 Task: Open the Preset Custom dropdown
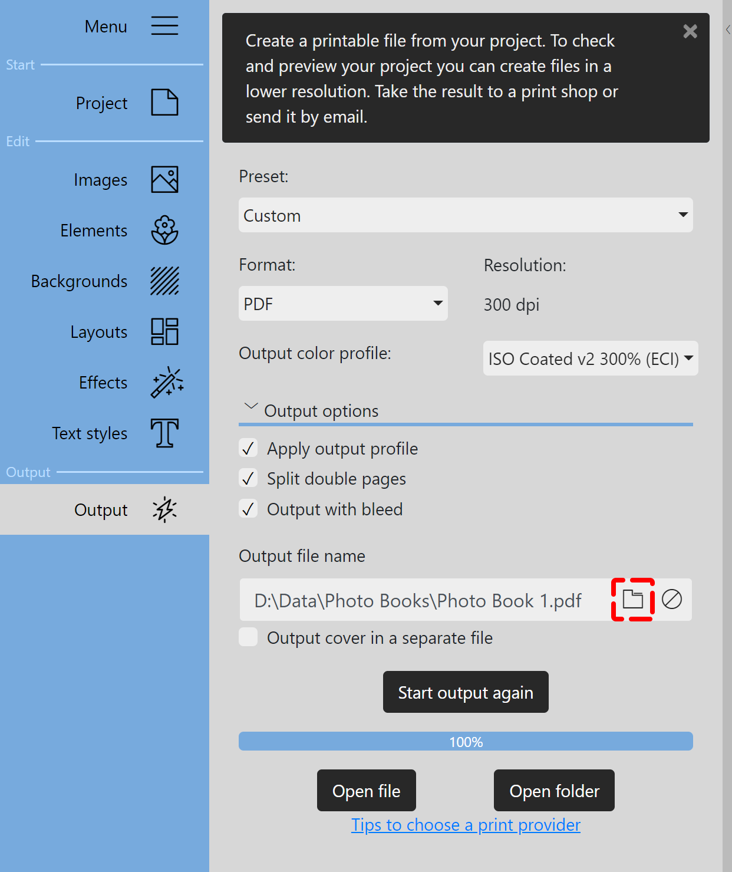coord(466,215)
